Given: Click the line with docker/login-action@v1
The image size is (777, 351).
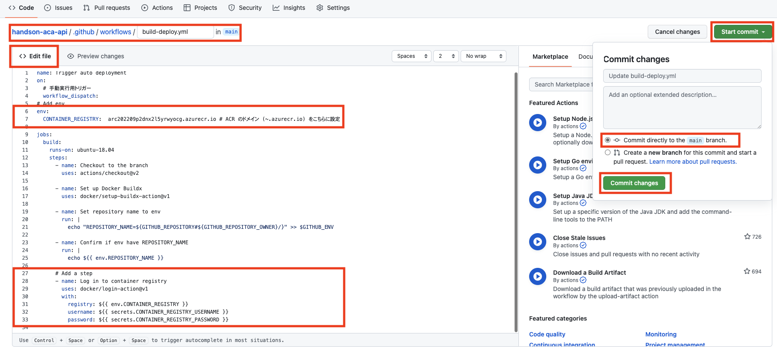Looking at the screenshot, I should click(x=105, y=289).
